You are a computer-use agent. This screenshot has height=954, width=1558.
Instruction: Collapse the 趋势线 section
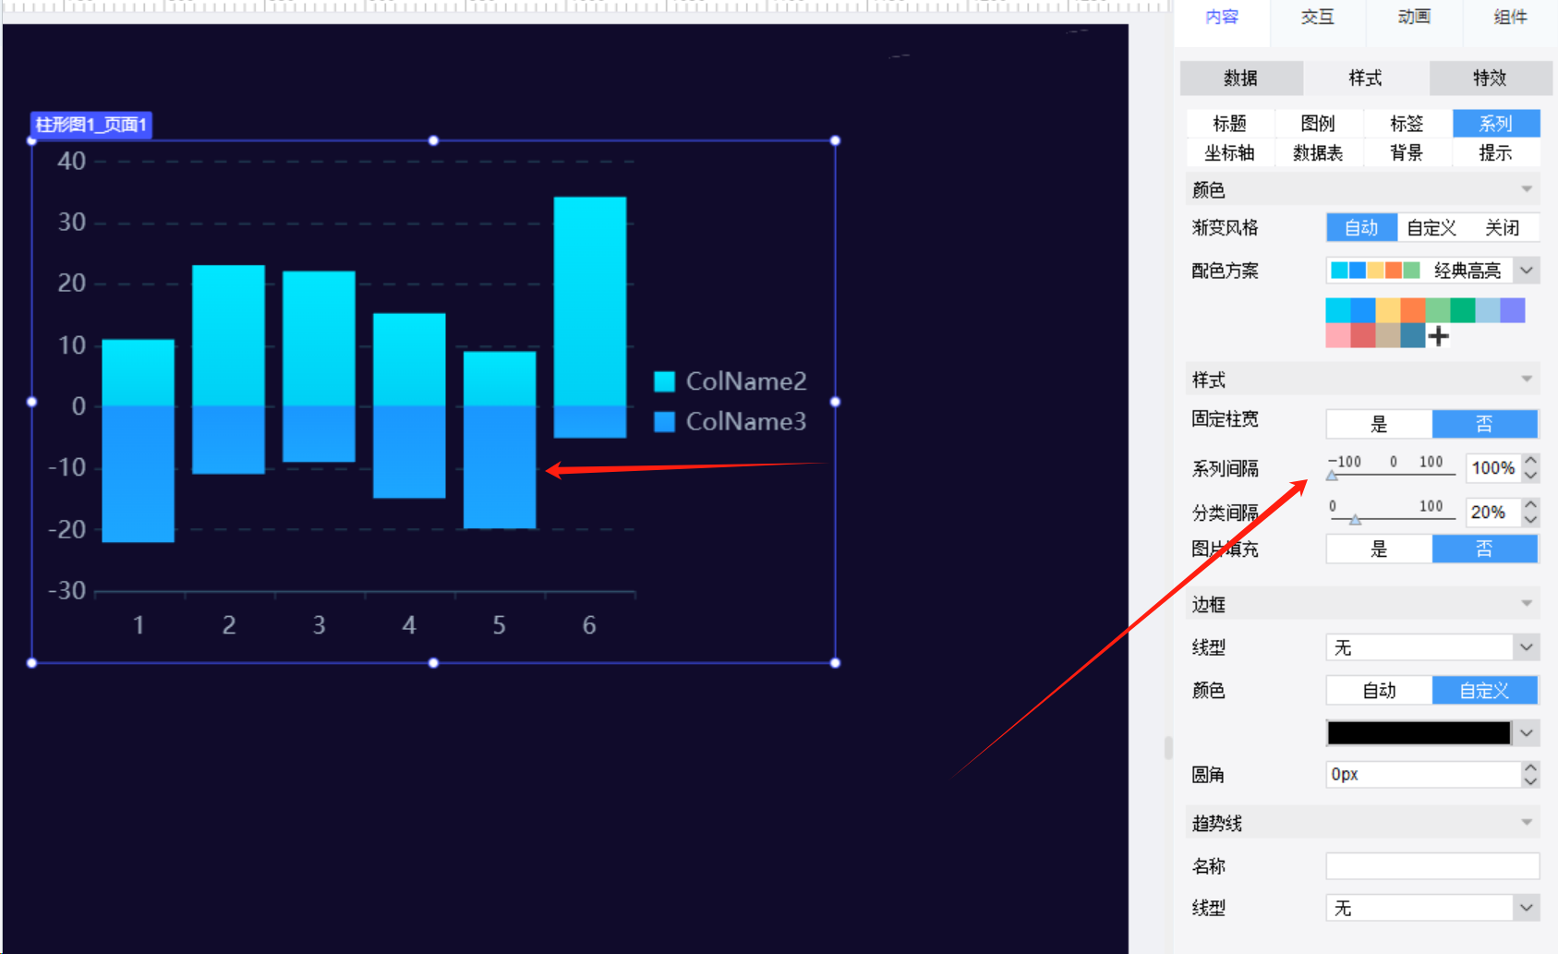[1527, 823]
